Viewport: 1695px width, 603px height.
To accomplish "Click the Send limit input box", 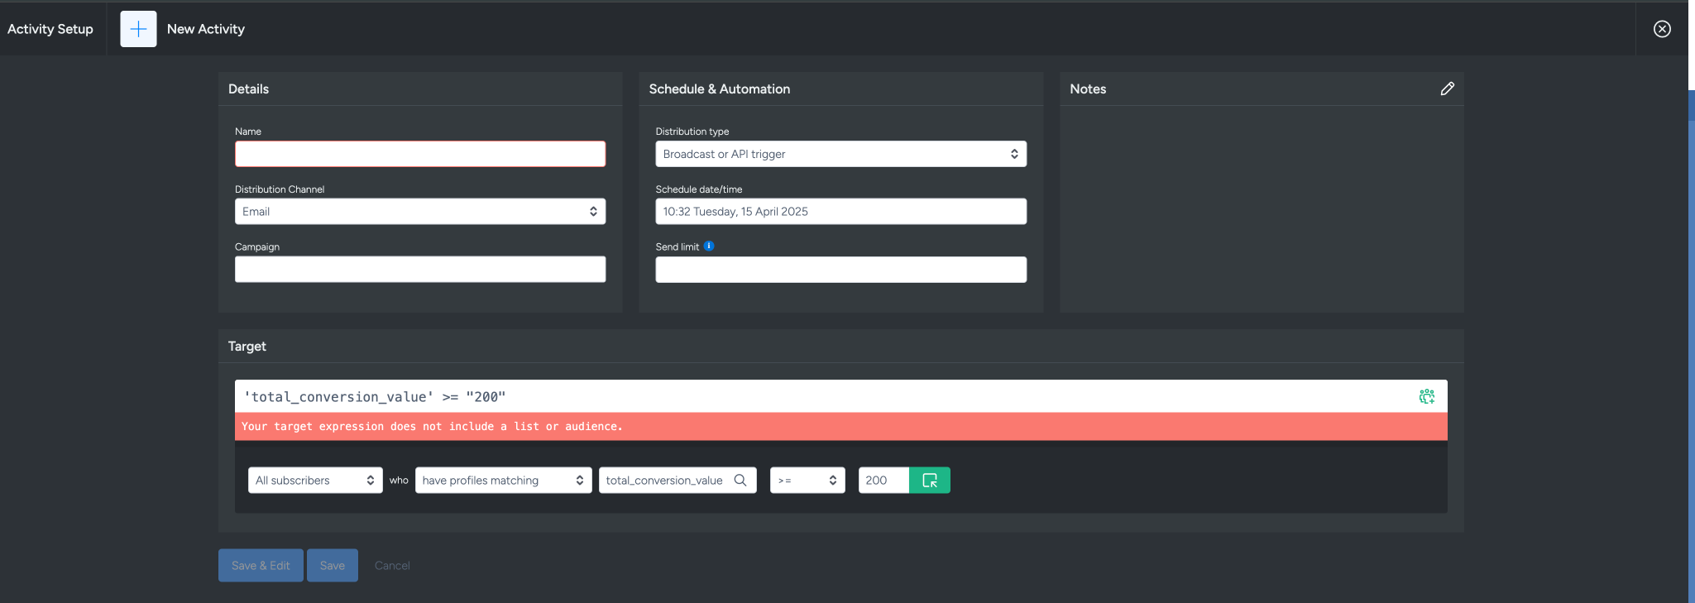I will tap(840, 270).
